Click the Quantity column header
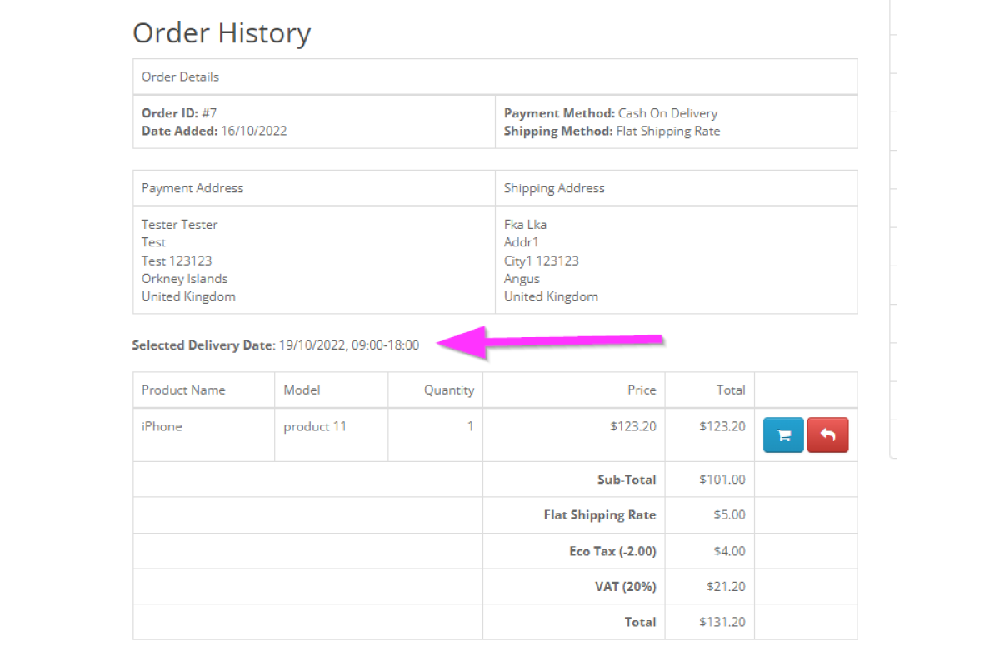Image resolution: width=1000 pixels, height=666 pixels. pyautogui.click(x=448, y=390)
